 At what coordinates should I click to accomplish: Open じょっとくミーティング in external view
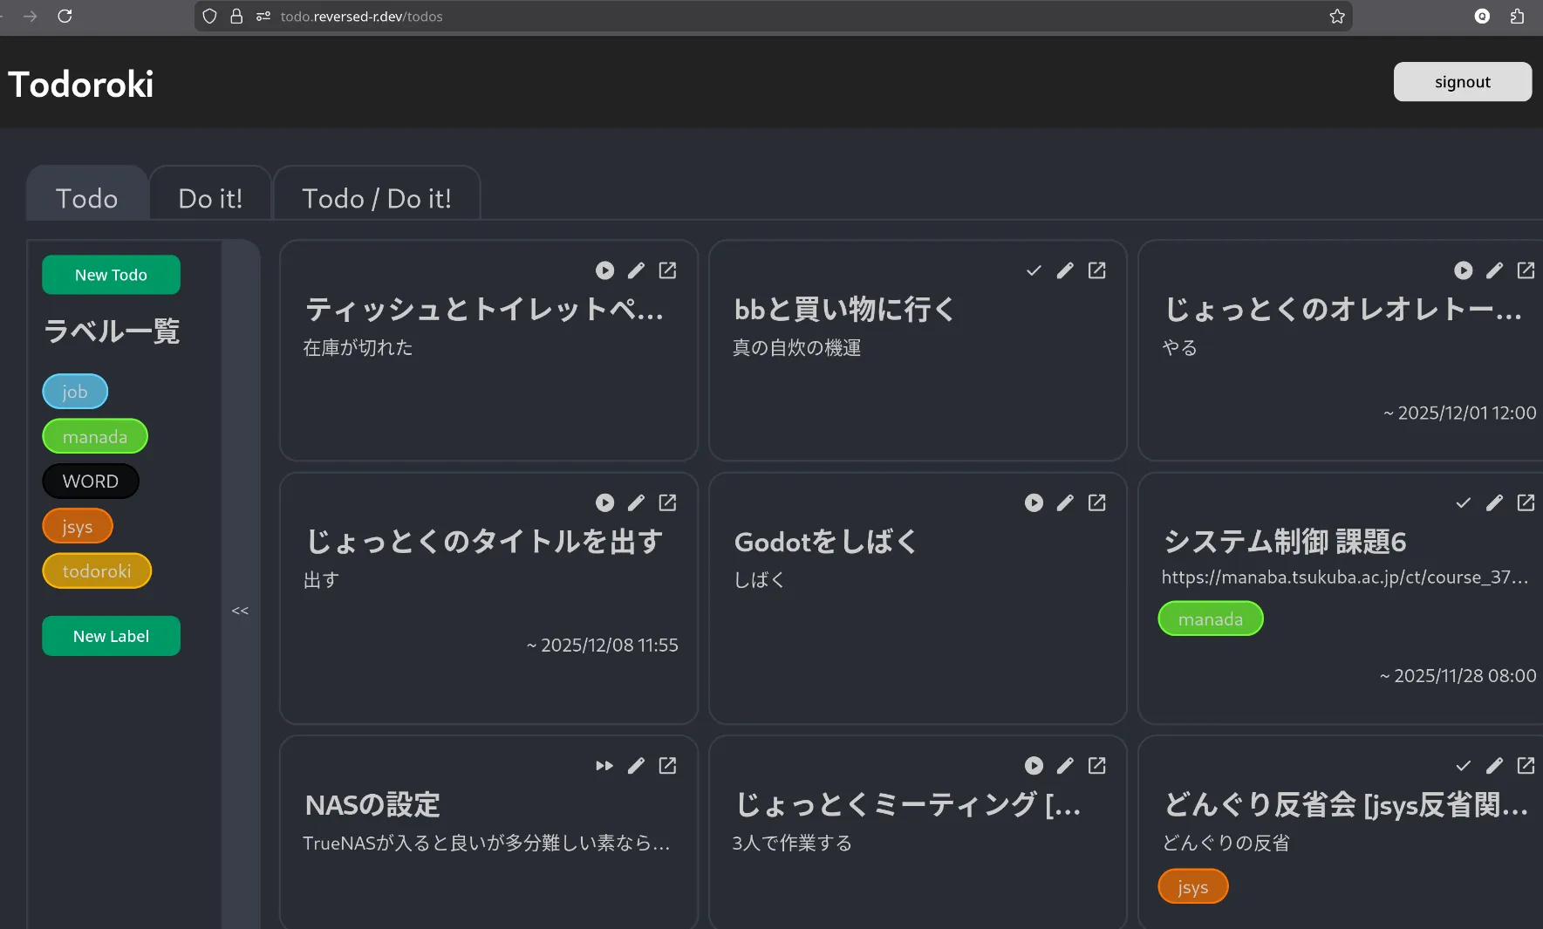tap(1096, 765)
